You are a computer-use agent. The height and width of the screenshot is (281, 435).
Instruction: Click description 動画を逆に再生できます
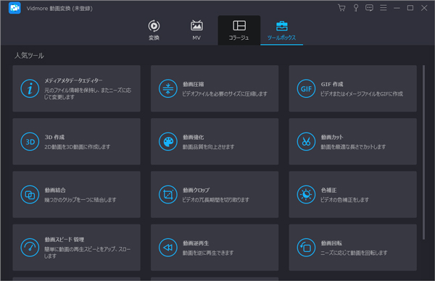208,253
